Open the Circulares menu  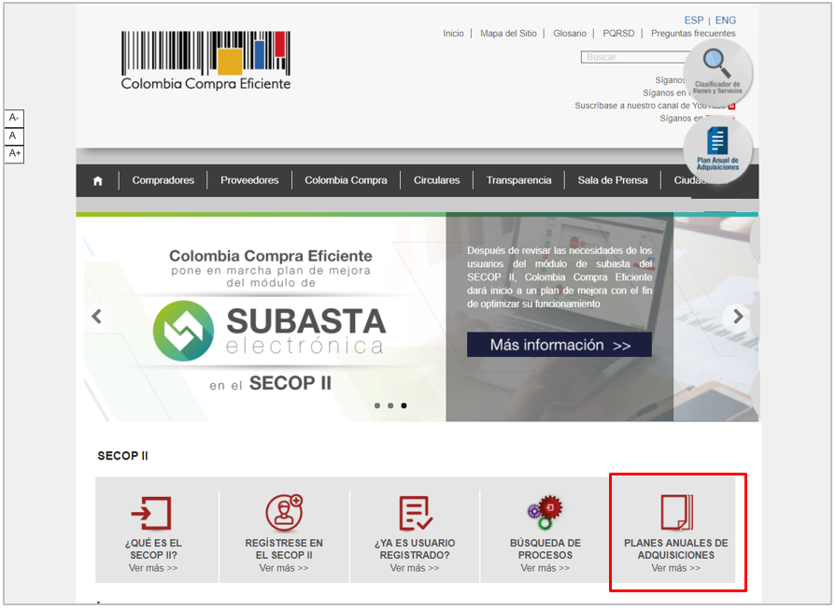coord(436,180)
